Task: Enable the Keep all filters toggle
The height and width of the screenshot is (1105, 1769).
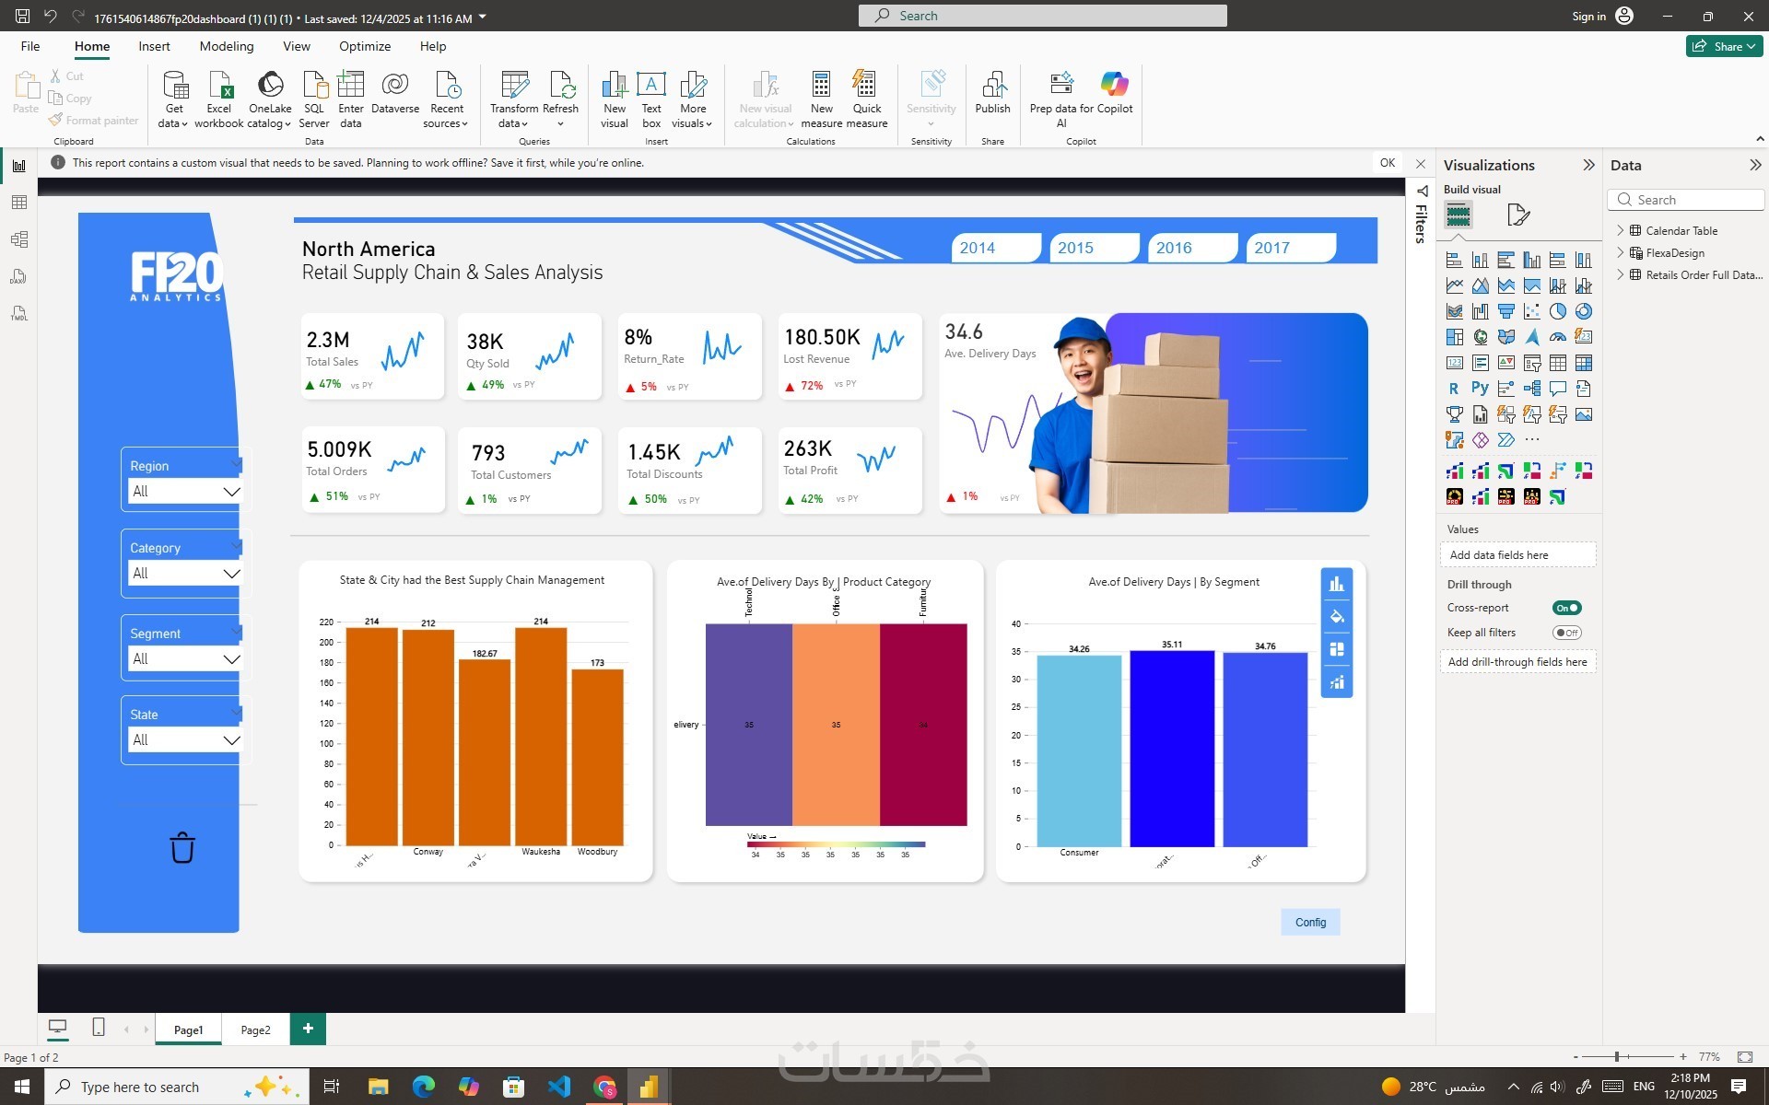Action: pyautogui.click(x=1566, y=633)
